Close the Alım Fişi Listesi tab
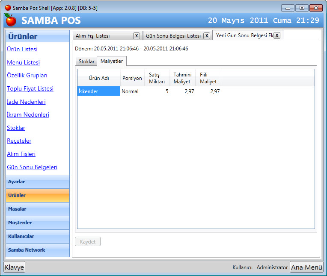Image resolution: width=327 pixels, height=276 pixels. click(x=136, y=36)
